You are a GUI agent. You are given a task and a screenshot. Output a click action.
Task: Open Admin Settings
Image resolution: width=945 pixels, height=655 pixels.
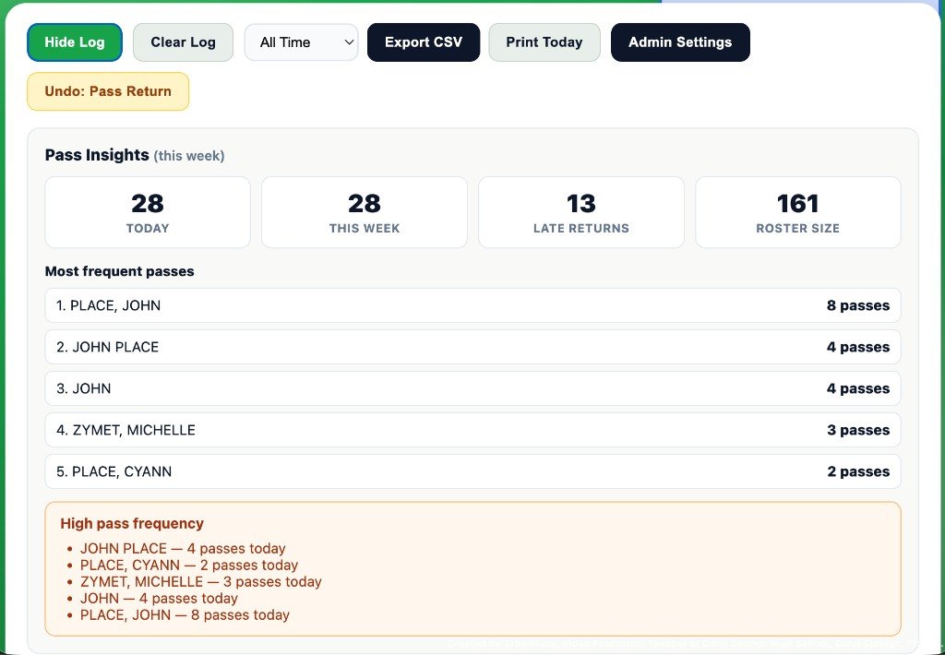[x=680, y=42]
